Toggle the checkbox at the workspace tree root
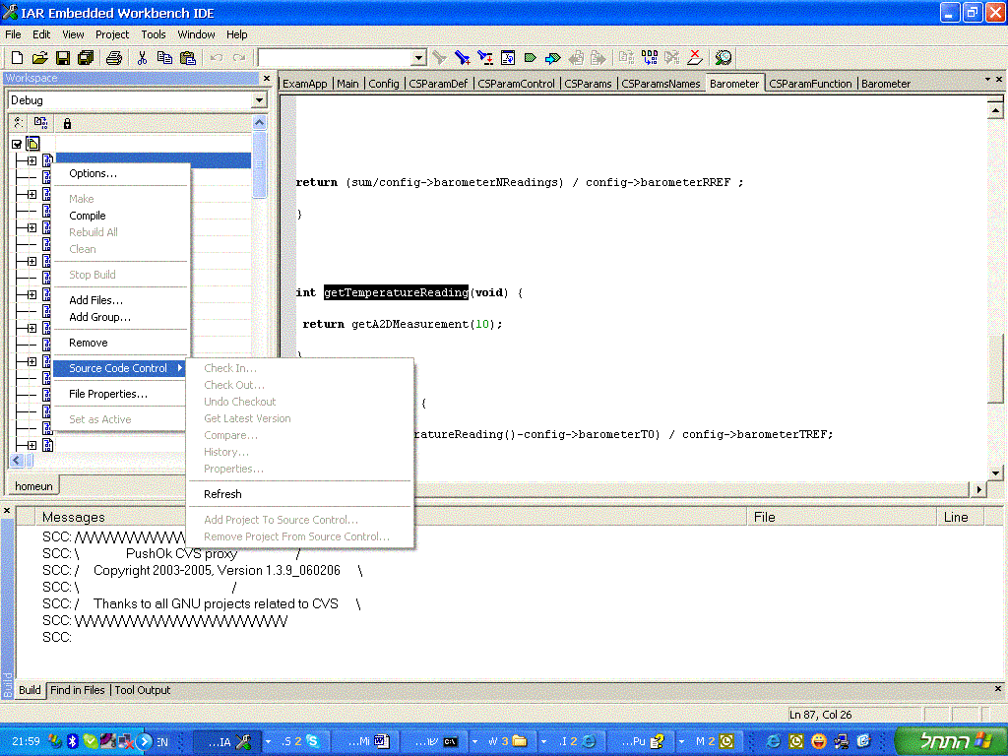 (x=17, y=144)
